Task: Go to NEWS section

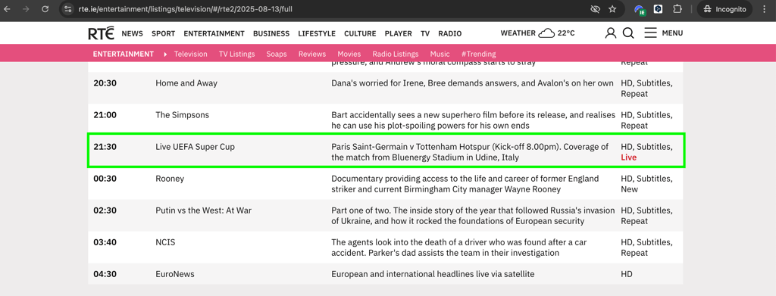Action: coord(132,33)
